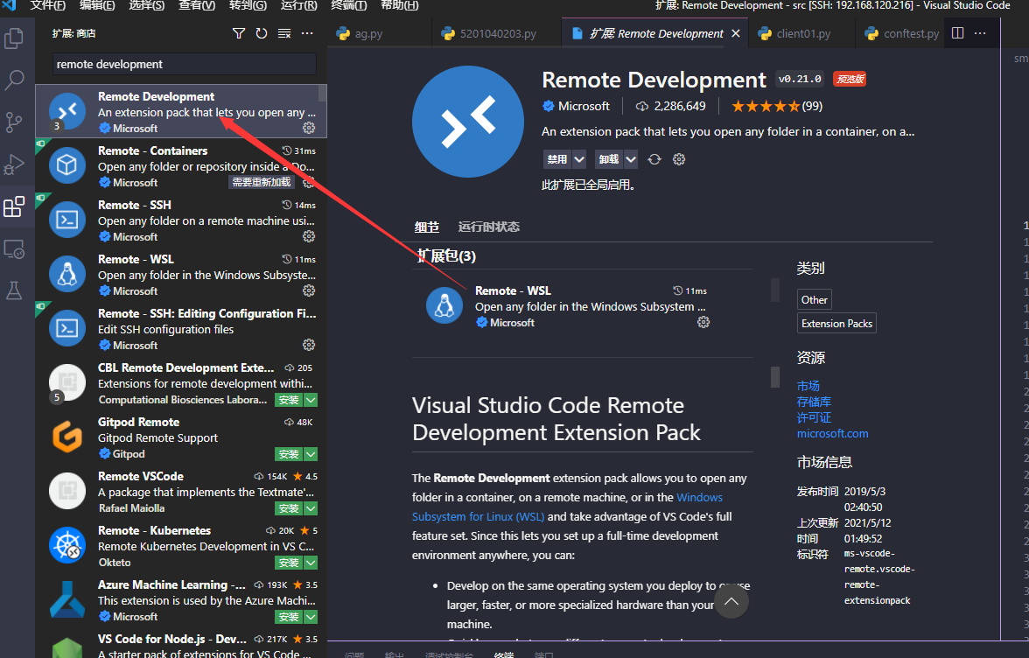1029x658 pixels.
Task: Install Gitpod Remote extension
Action: [x=290, y=454]
